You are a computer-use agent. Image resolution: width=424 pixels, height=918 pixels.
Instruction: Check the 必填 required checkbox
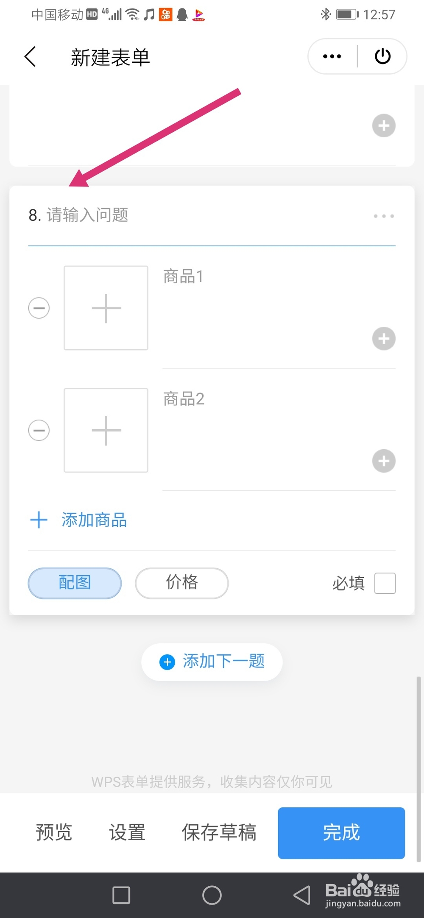385,583
